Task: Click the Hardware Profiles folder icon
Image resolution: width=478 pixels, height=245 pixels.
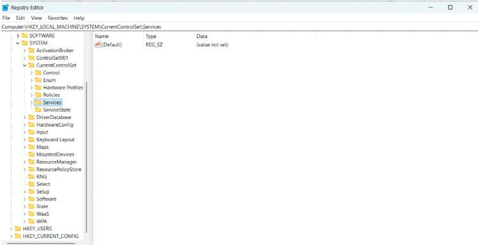Action: click(38, 87)
